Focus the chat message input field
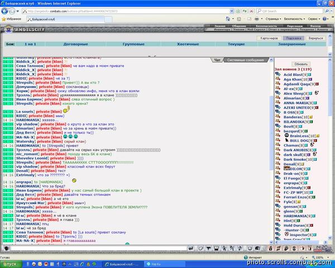335x268 pixels. [x=98, y=248]
